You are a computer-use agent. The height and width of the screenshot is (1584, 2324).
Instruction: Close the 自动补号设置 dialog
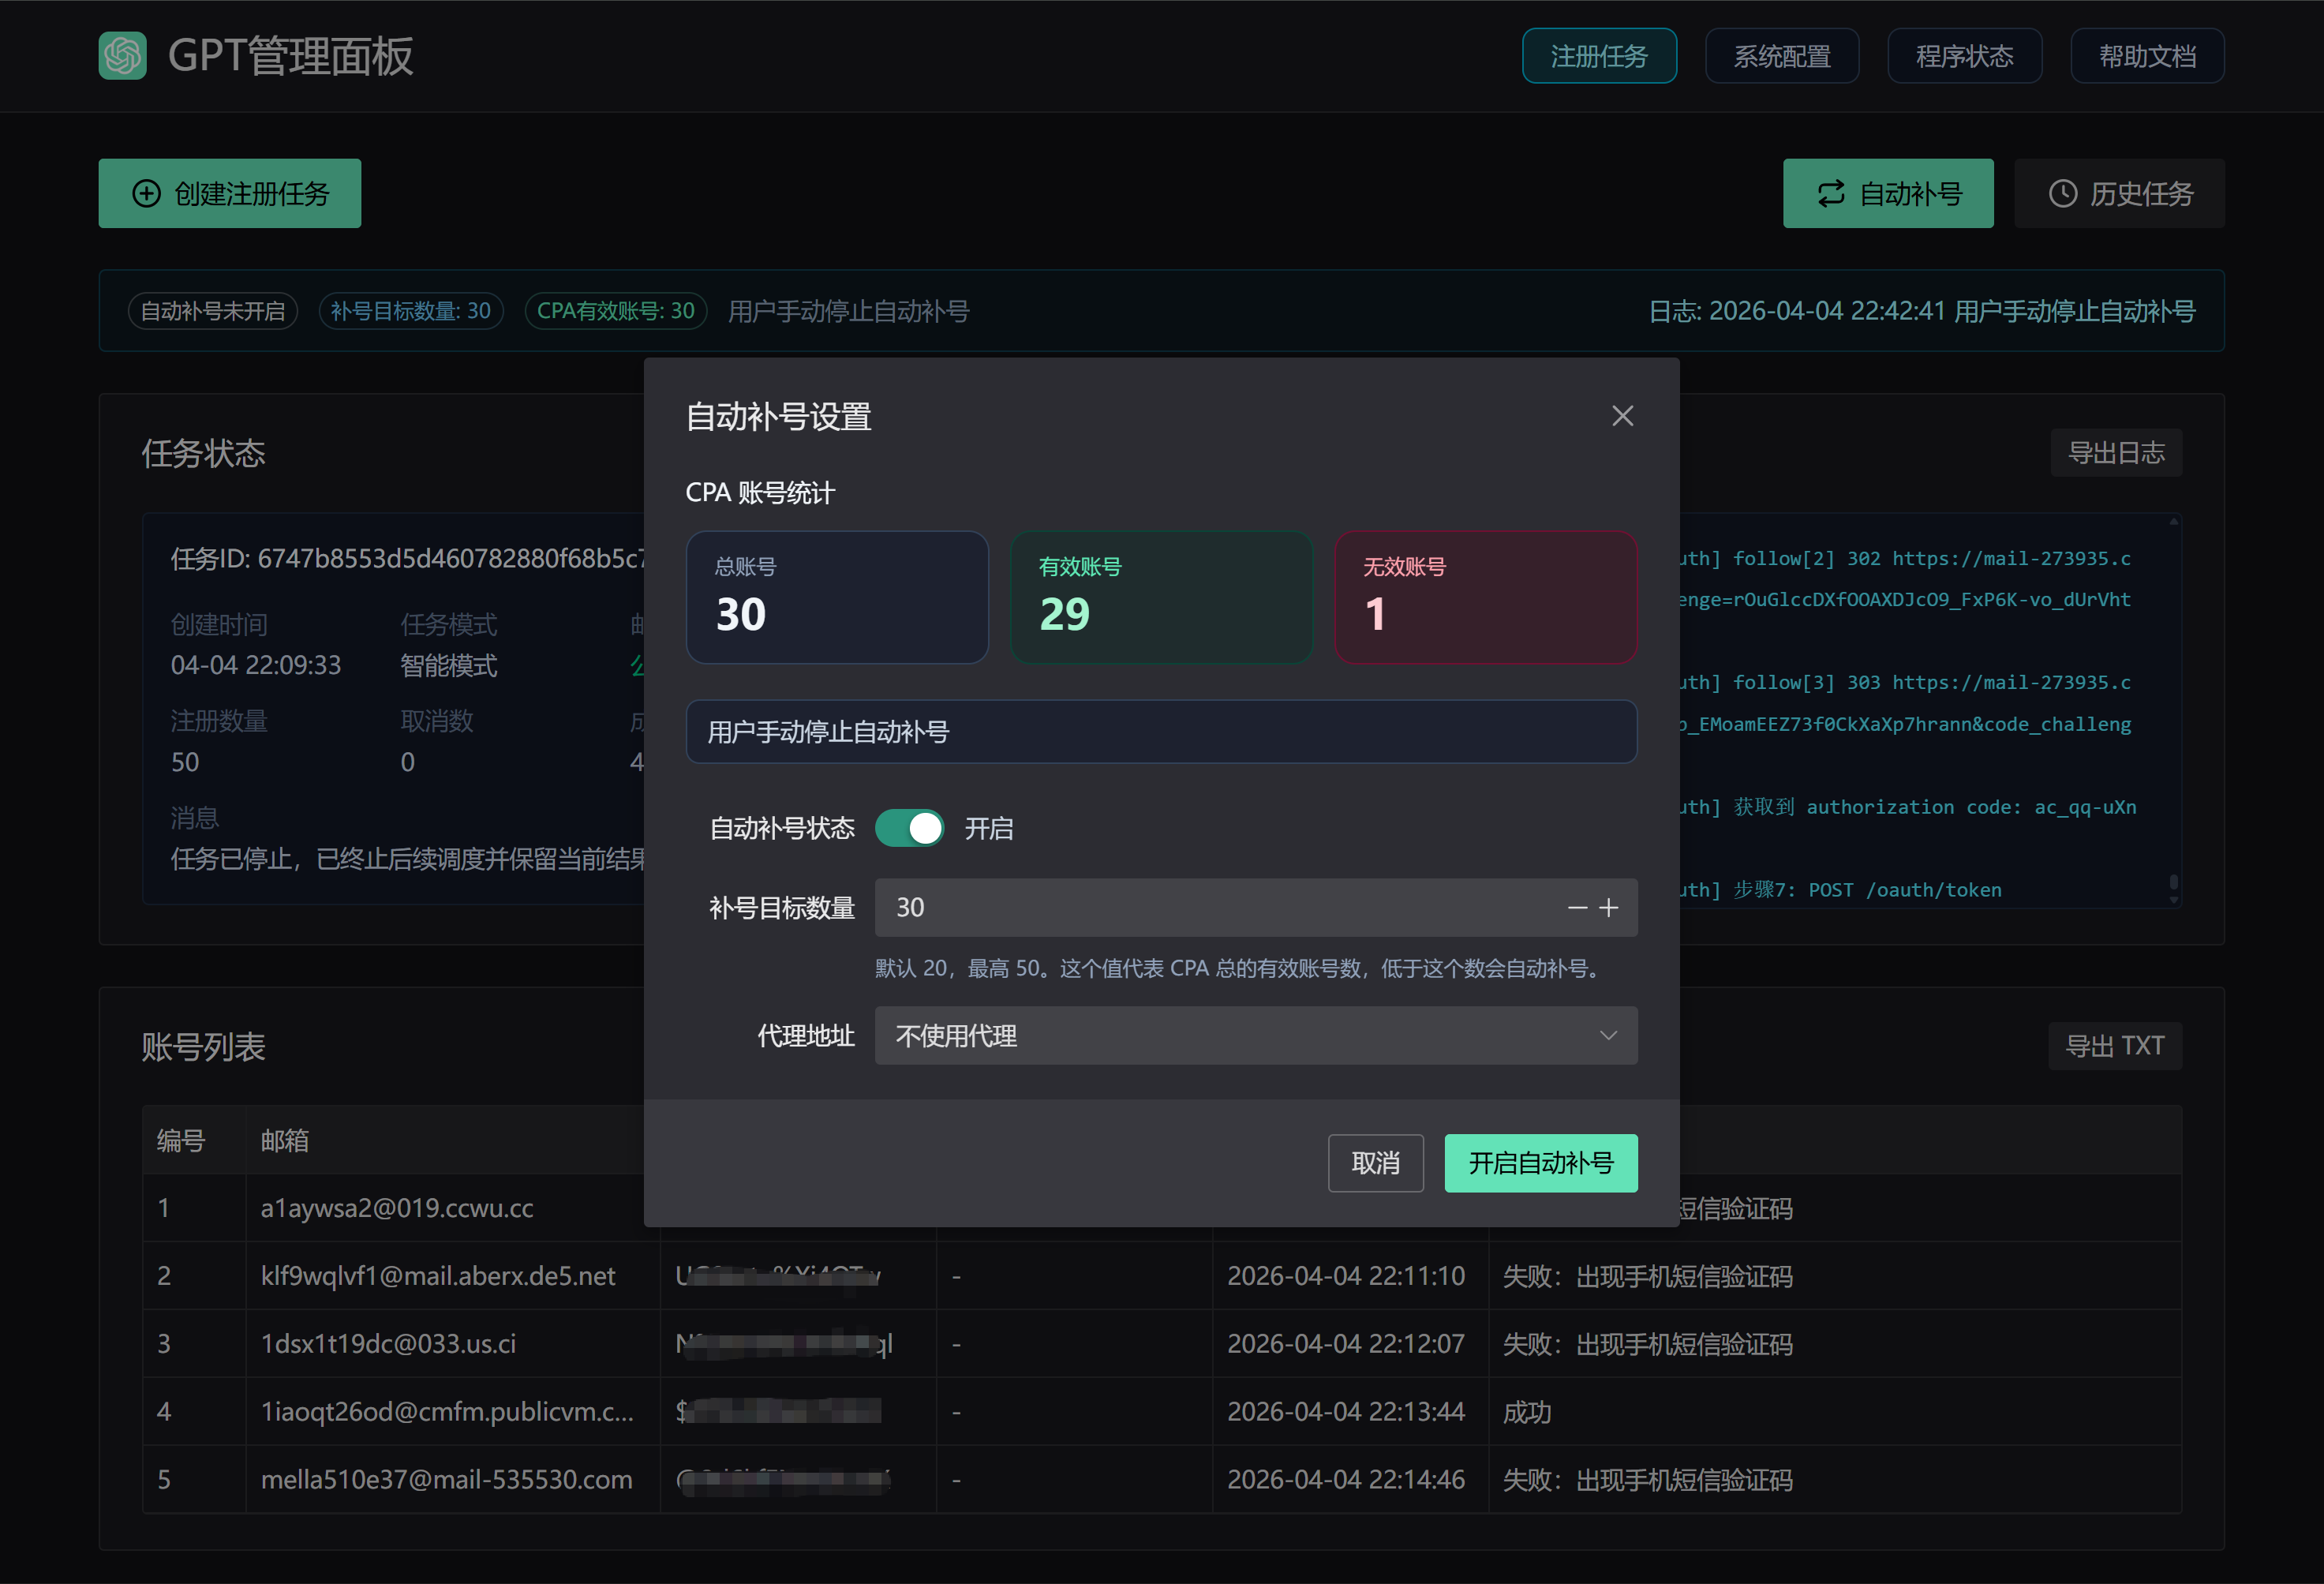point(1622,416)
